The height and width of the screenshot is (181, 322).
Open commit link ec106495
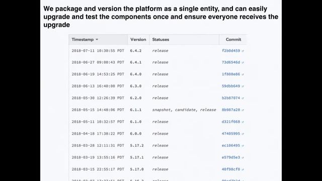pos(231,145)
